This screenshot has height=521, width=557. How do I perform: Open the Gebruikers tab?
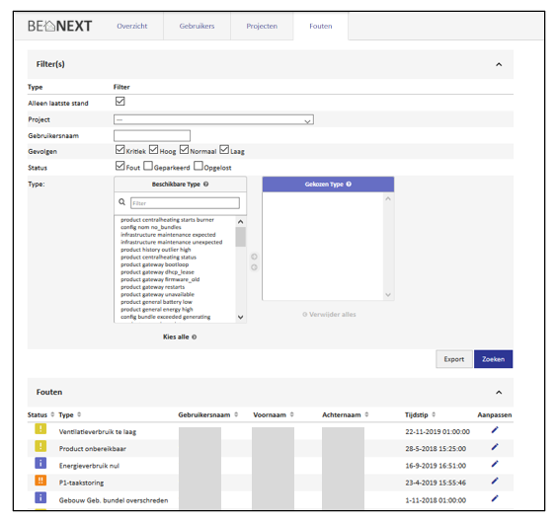197,26
